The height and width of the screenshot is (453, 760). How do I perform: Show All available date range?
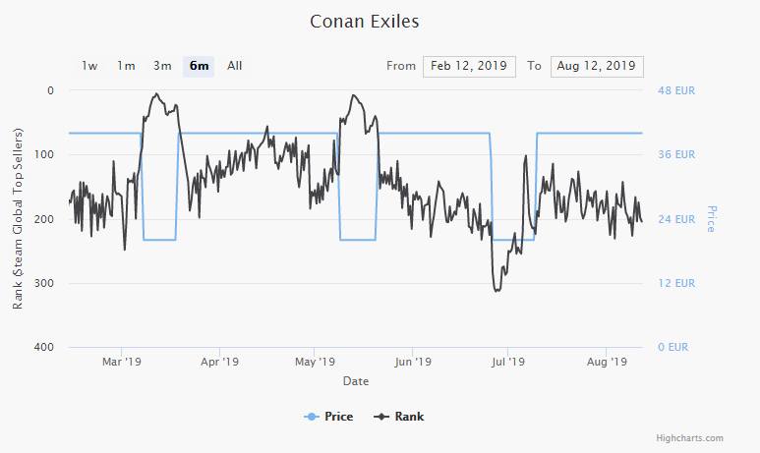pyautogui.click(x=234, y=66)
